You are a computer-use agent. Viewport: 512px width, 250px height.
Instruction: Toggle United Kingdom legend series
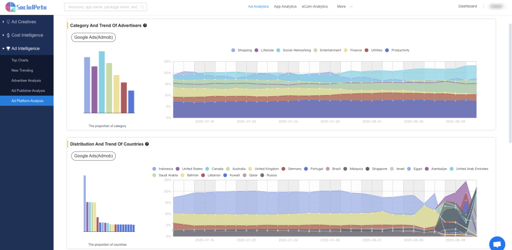pyautogui.click(x=263, y=169)
